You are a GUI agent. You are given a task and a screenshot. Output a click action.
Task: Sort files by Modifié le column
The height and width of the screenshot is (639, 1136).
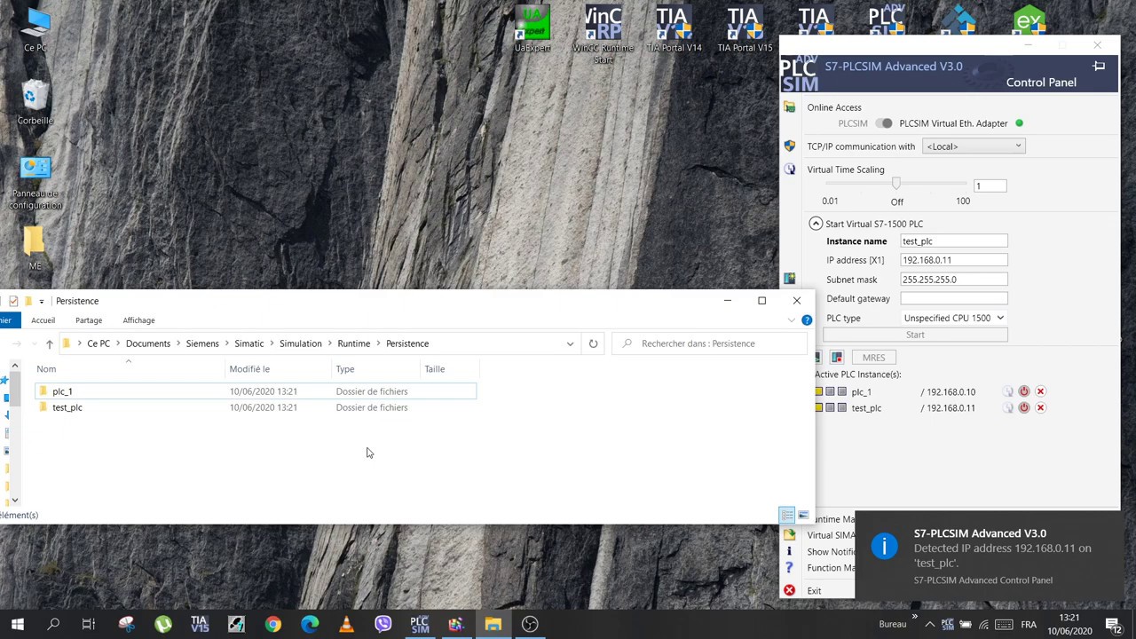coord(280,369)
